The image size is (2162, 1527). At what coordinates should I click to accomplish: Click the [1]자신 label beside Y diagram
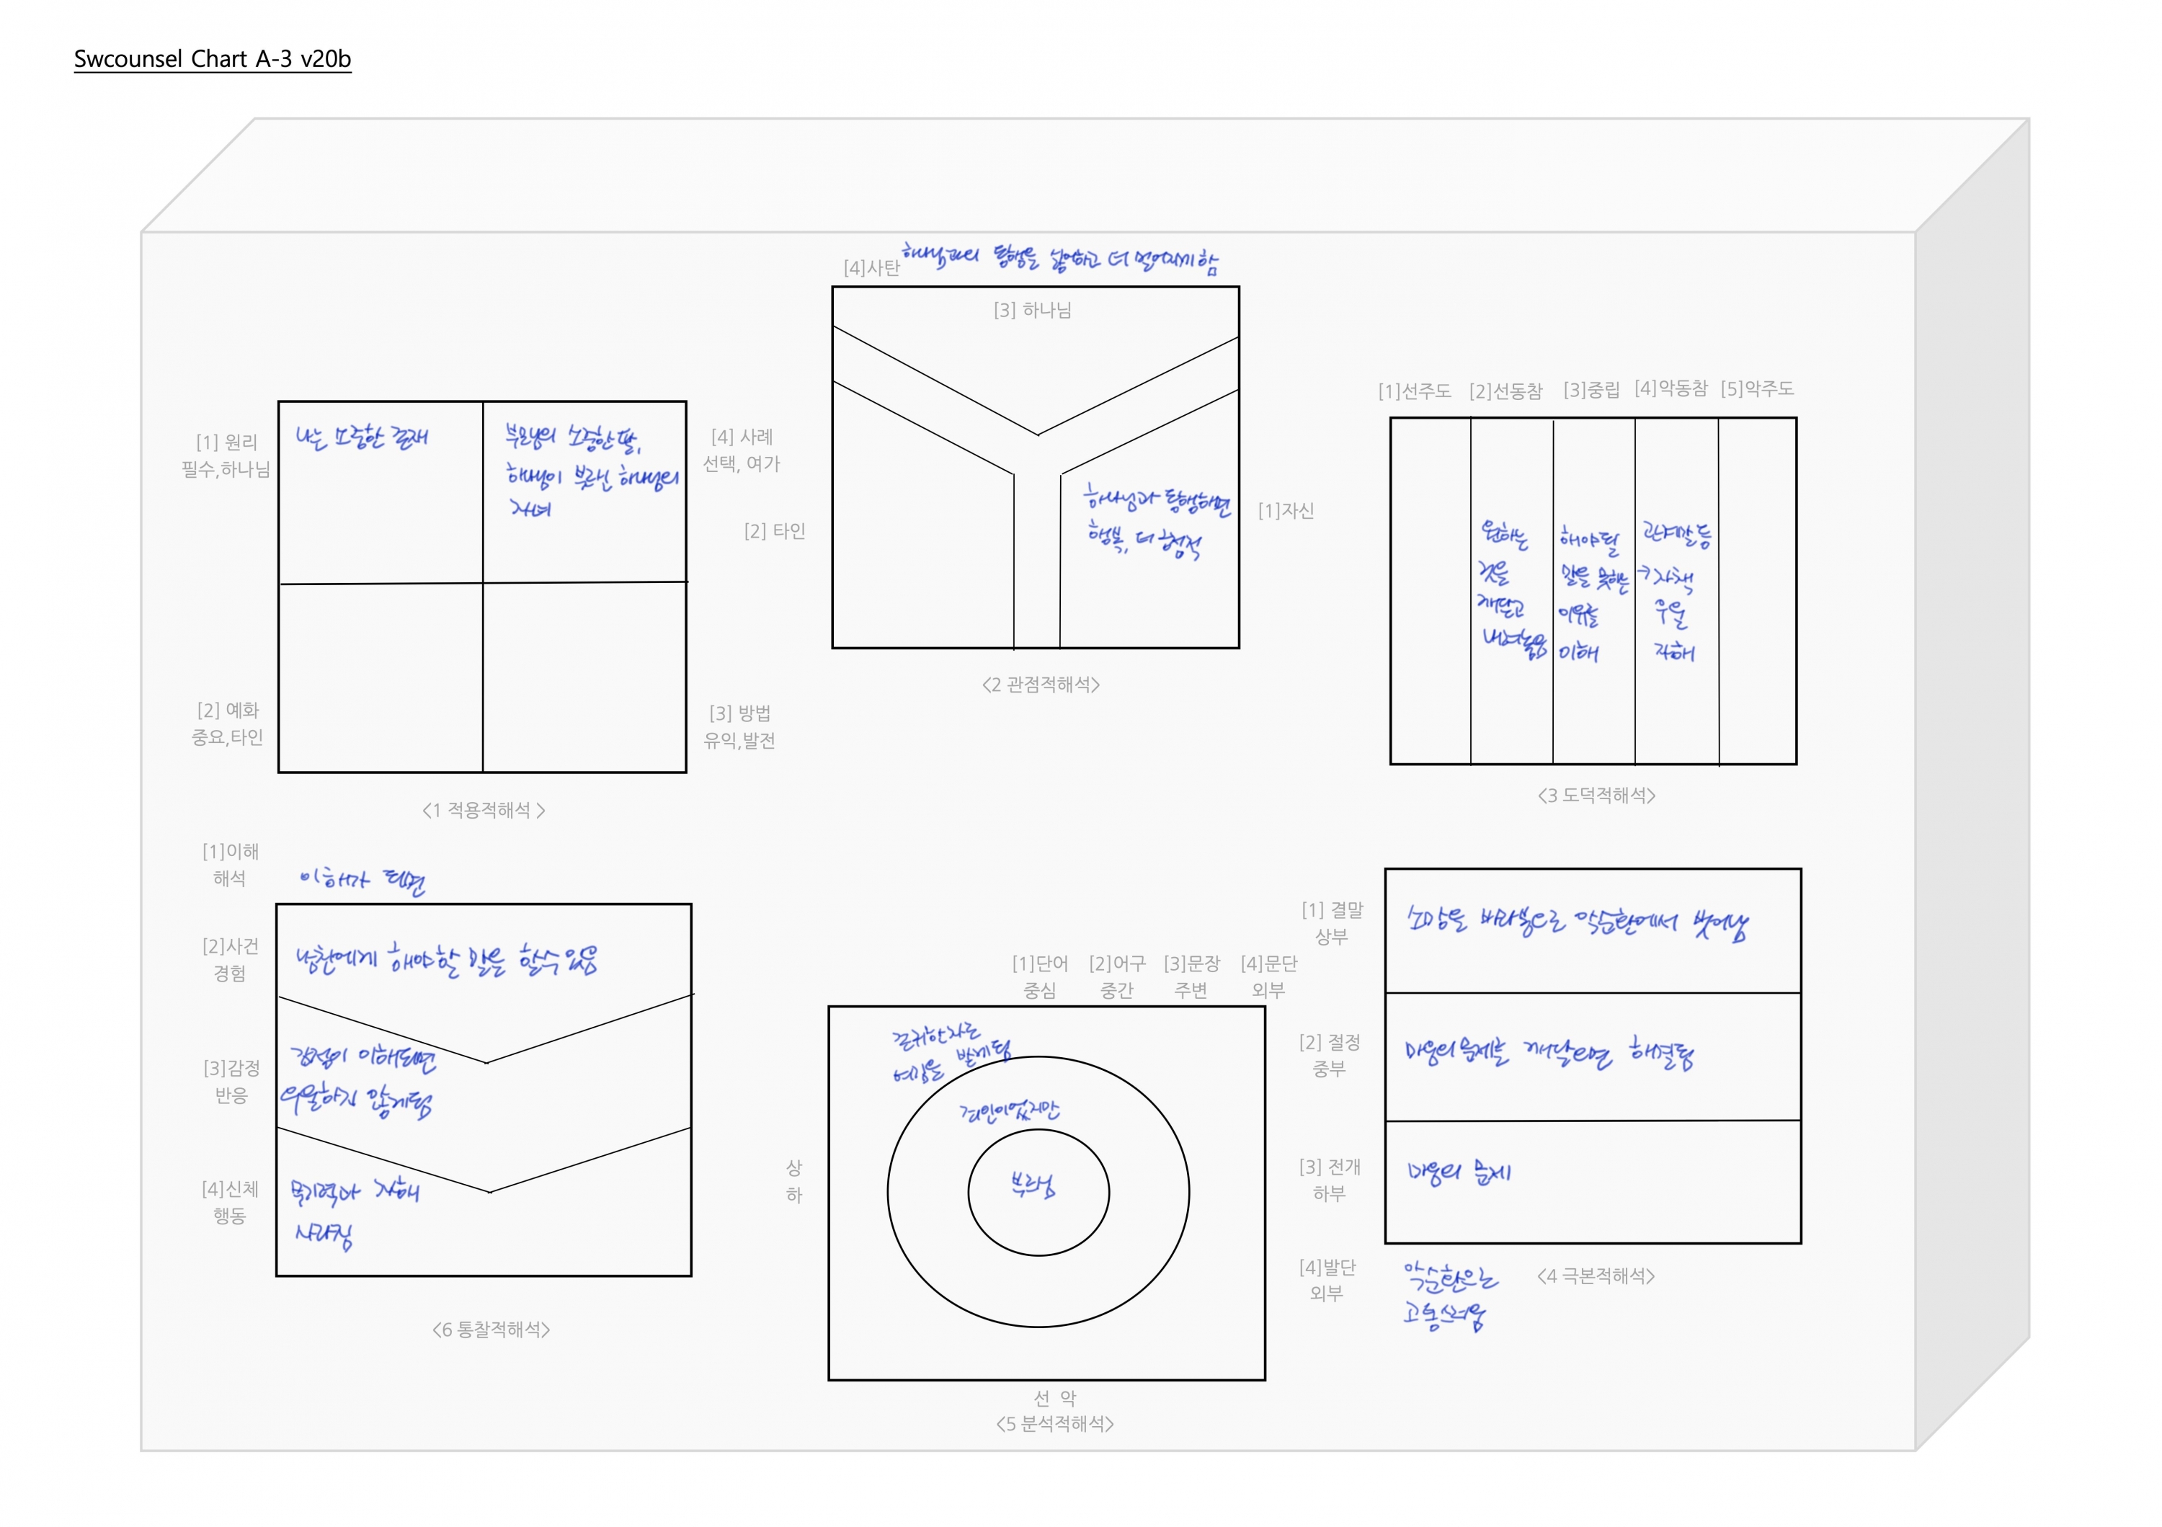1286,511
